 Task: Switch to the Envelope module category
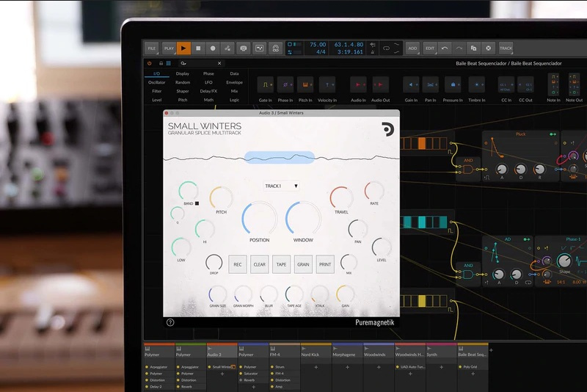234,82
